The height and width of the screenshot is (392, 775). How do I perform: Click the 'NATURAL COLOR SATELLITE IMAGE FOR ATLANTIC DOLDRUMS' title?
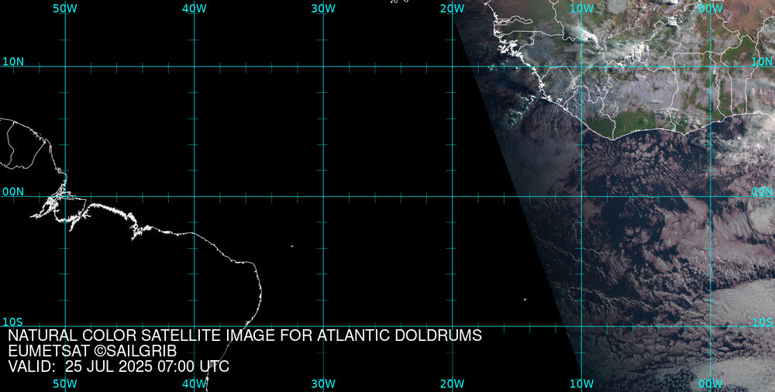pyautogui.click(x=245, y=335)
